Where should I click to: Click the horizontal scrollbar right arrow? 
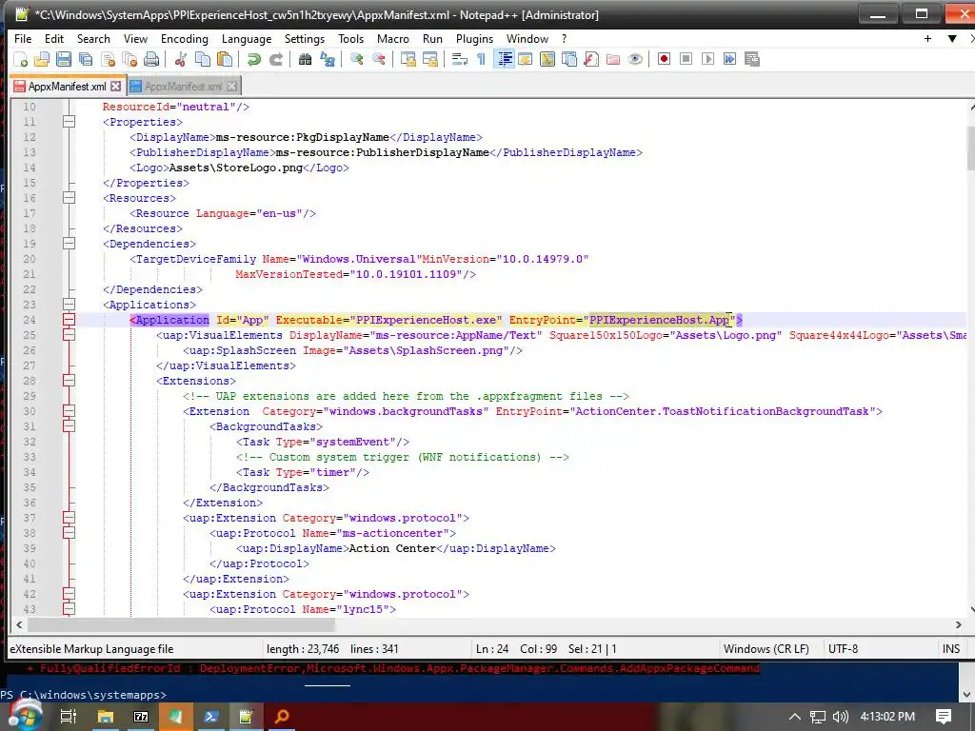(x=958, y=624)
